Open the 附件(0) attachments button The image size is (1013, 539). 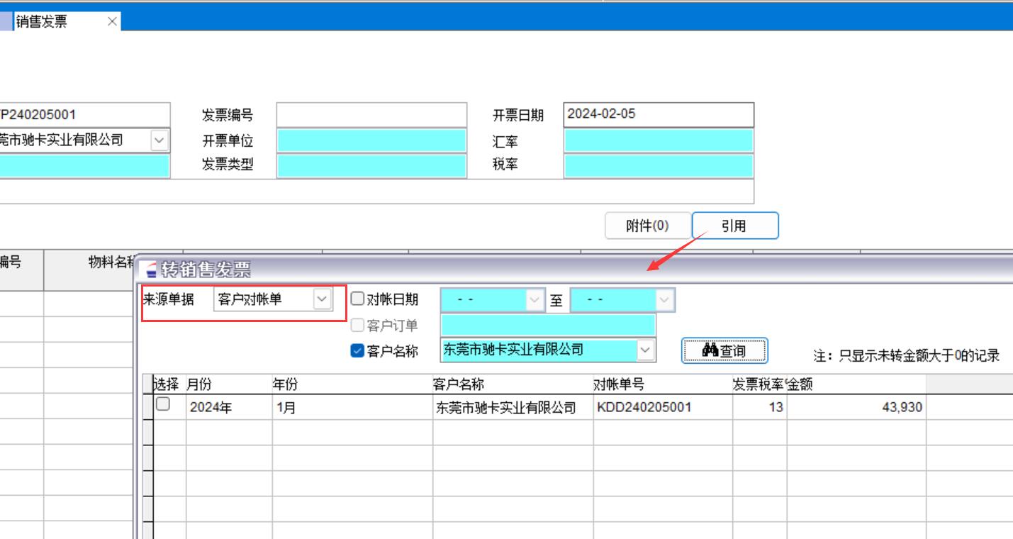[x=647, y=226]
